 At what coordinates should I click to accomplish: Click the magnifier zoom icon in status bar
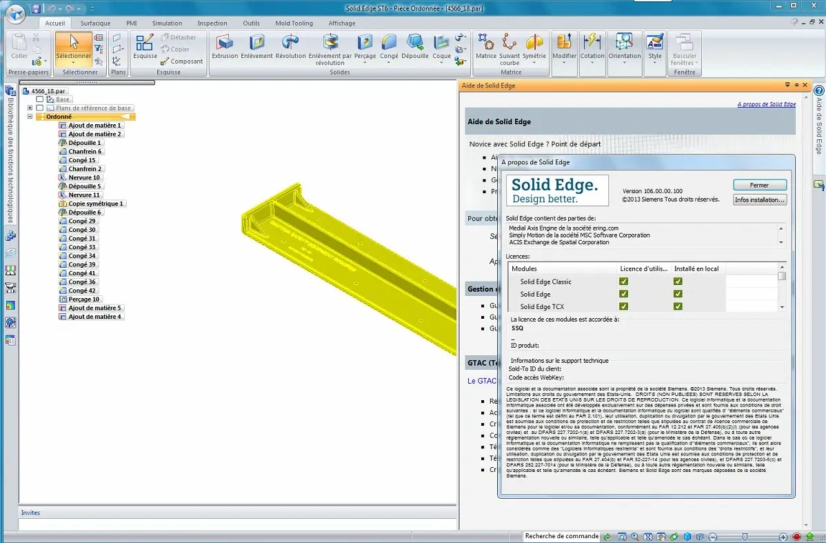(x=635, y=537)
